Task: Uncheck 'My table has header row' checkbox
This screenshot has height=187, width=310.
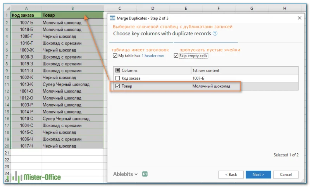Action: click(x=115, y=56)
